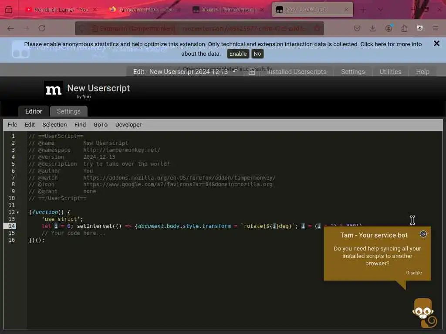446x334 pixels.
Task: Click the @match addons.mozilla.org URL text
Action: (x=179, y=178)
